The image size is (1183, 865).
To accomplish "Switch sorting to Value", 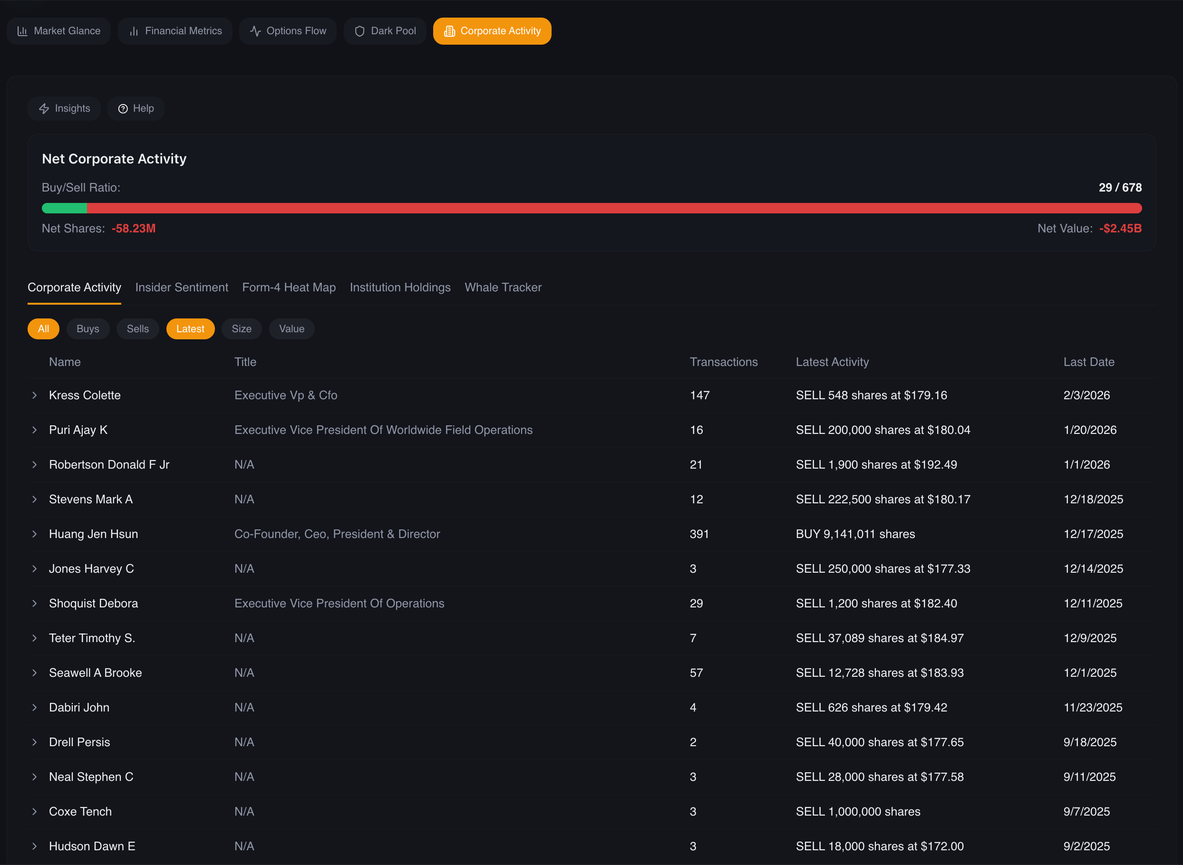I will click(291, 329).
